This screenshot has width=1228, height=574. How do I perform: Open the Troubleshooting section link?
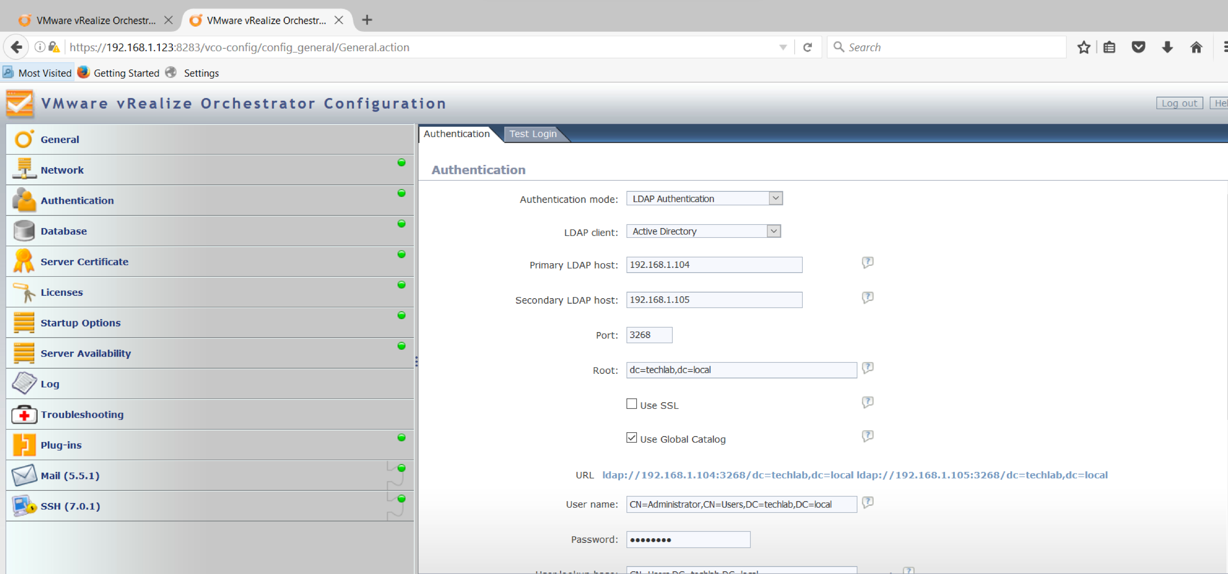pyautogui.click(x=82, y=414)
